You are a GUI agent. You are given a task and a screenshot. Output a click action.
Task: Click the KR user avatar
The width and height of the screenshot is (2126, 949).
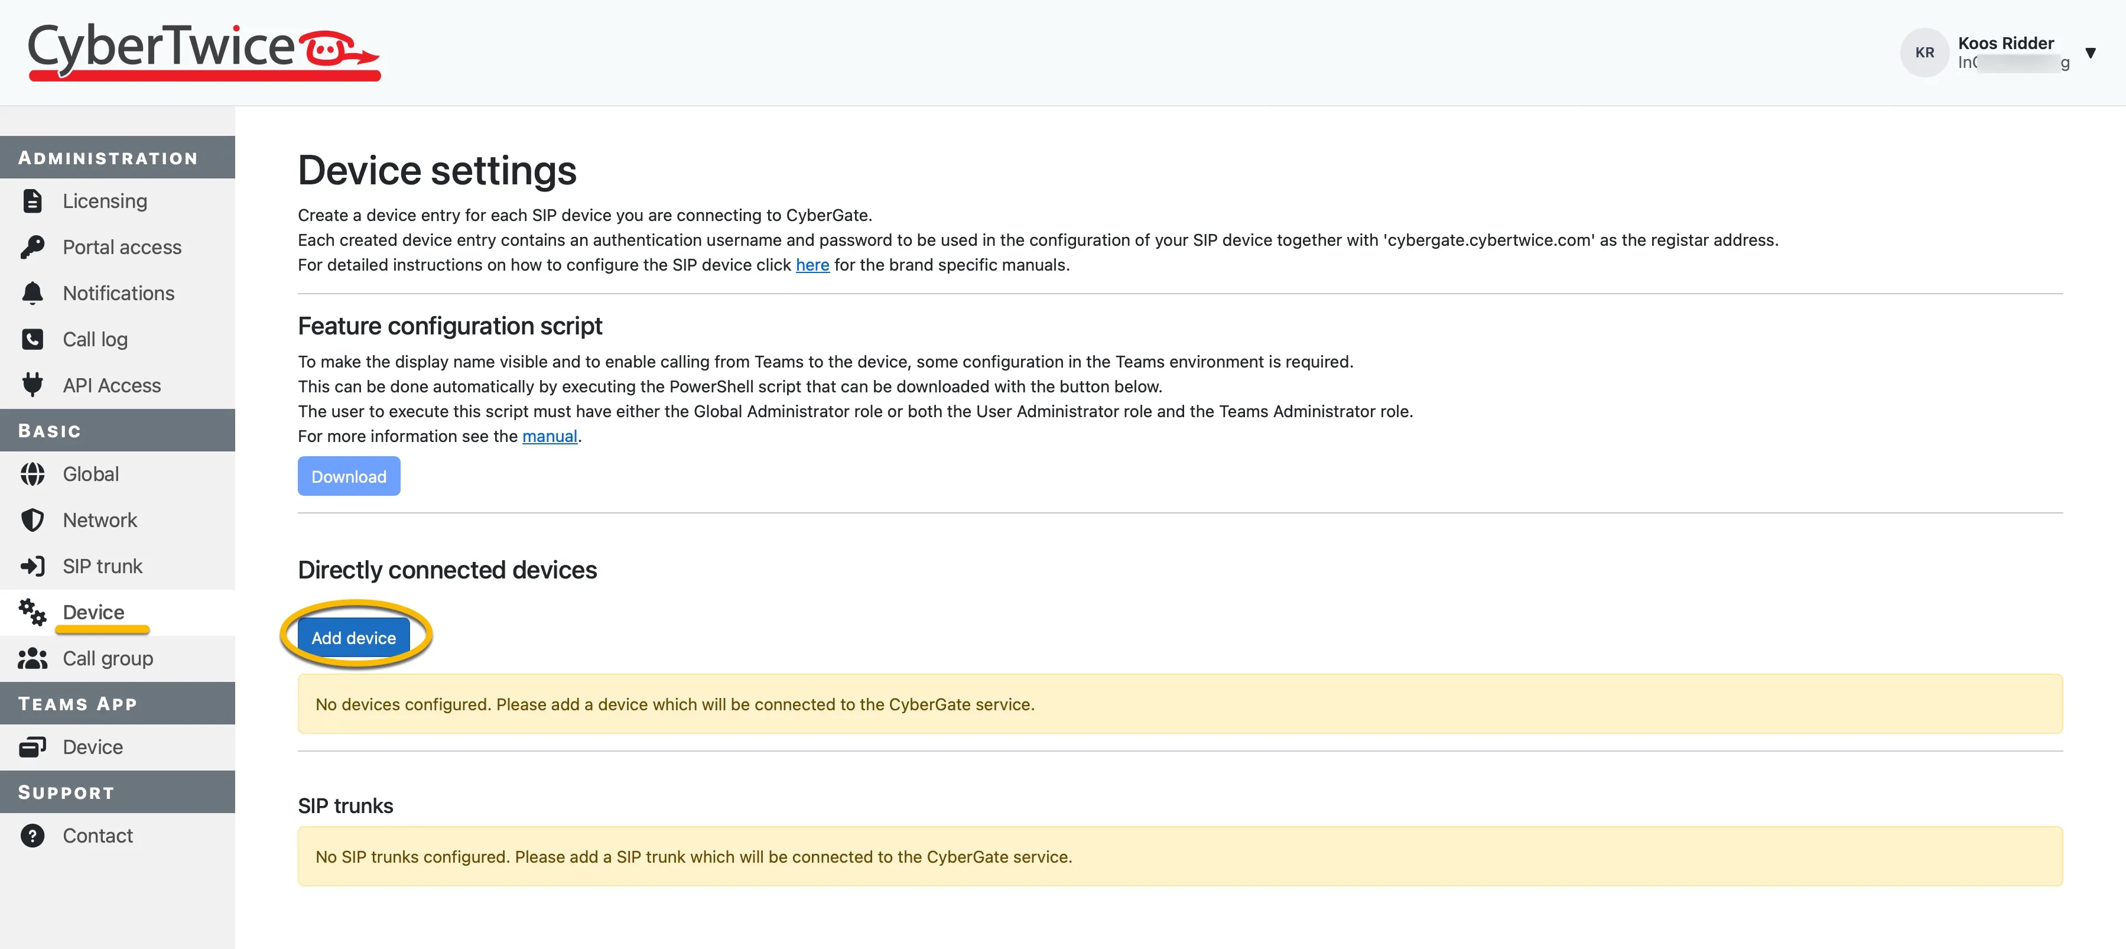(x=1925, y=53)
